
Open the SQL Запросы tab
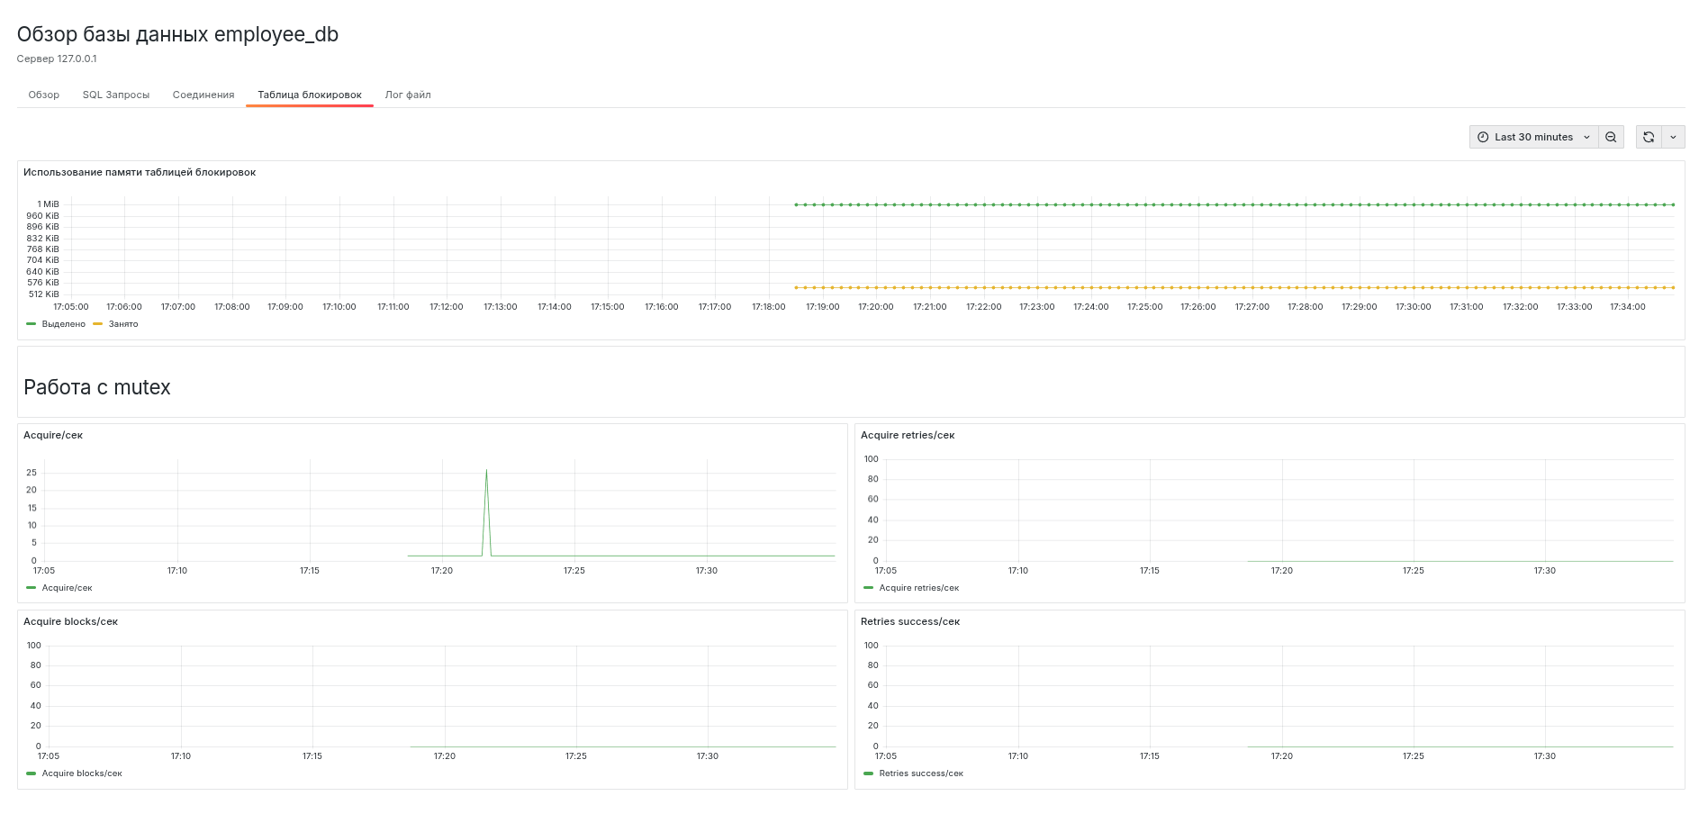coord(116,95)
